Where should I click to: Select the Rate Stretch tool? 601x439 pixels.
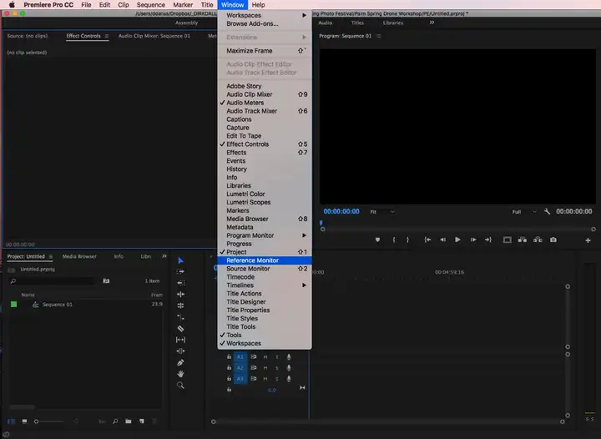tap(180, 317)
